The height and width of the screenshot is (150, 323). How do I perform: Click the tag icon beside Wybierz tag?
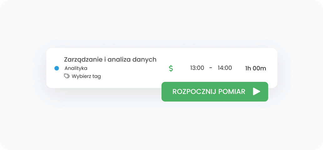67,76
